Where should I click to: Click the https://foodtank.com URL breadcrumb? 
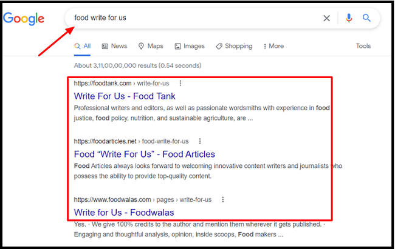coord(122,83)
